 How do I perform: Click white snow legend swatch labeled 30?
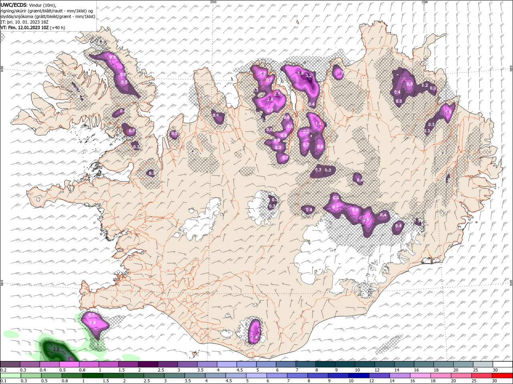502,364
